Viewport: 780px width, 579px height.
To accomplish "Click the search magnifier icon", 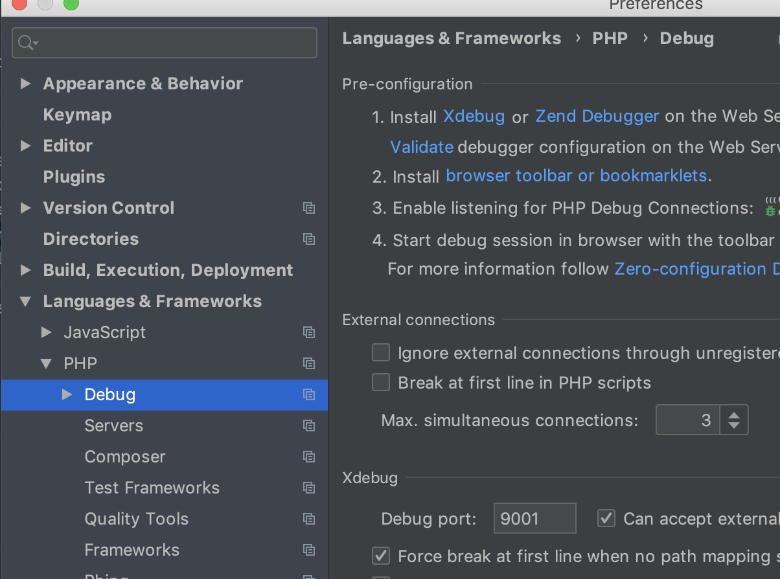I will 26,43.
